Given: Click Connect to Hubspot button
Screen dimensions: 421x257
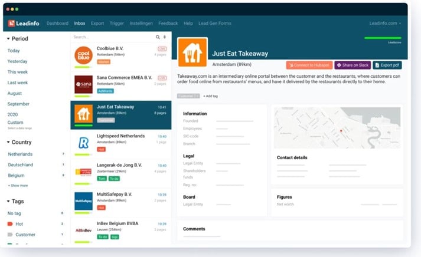Looking at the screenshot, I should pos(309,65).
